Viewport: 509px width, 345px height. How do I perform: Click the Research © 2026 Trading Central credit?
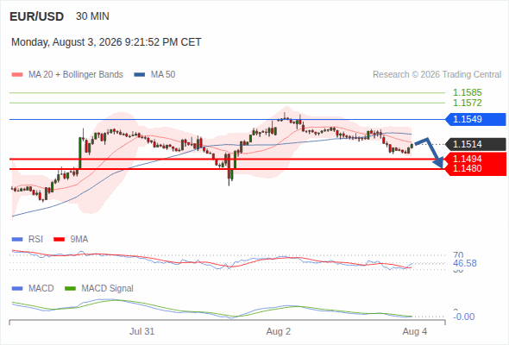[x=437, y=75]
